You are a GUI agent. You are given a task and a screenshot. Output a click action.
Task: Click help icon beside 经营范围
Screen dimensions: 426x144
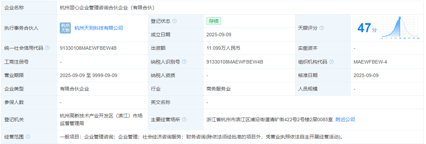point(28,137)
